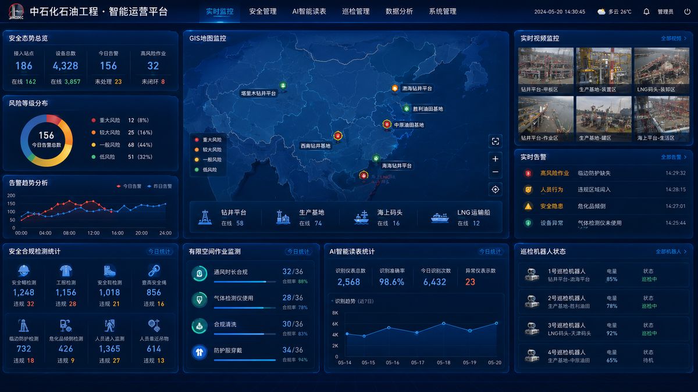Select the 渤海钻井平台 map marker
The image size is (698, 392).
point(394,88)
